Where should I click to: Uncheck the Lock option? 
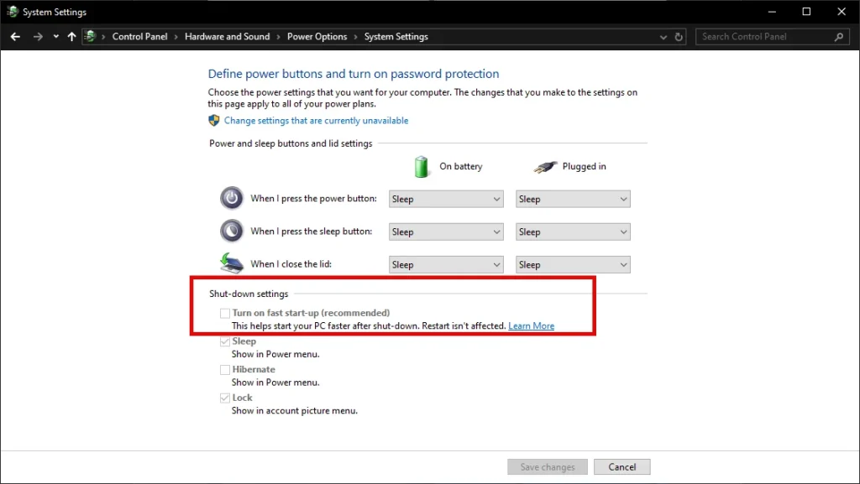tap(224, 397)
